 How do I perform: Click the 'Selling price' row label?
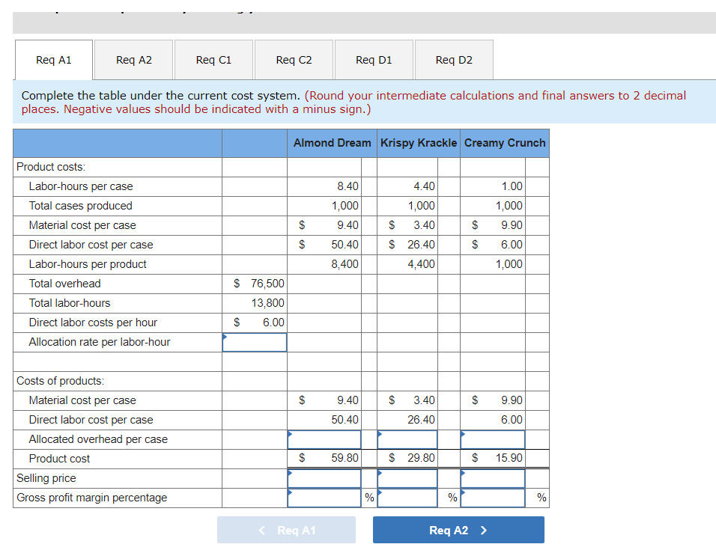[x=46, y=478]
